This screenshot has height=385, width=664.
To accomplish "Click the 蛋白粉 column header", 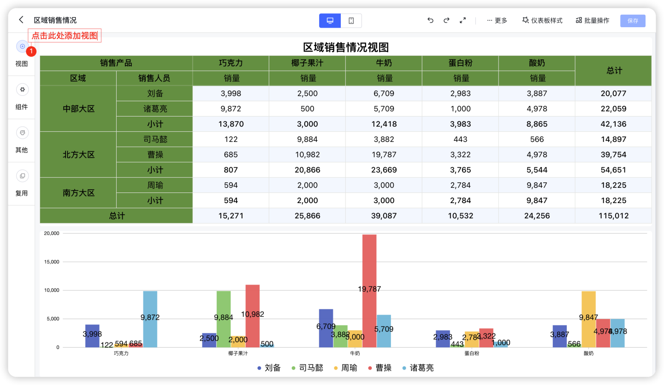I will 460,63.
